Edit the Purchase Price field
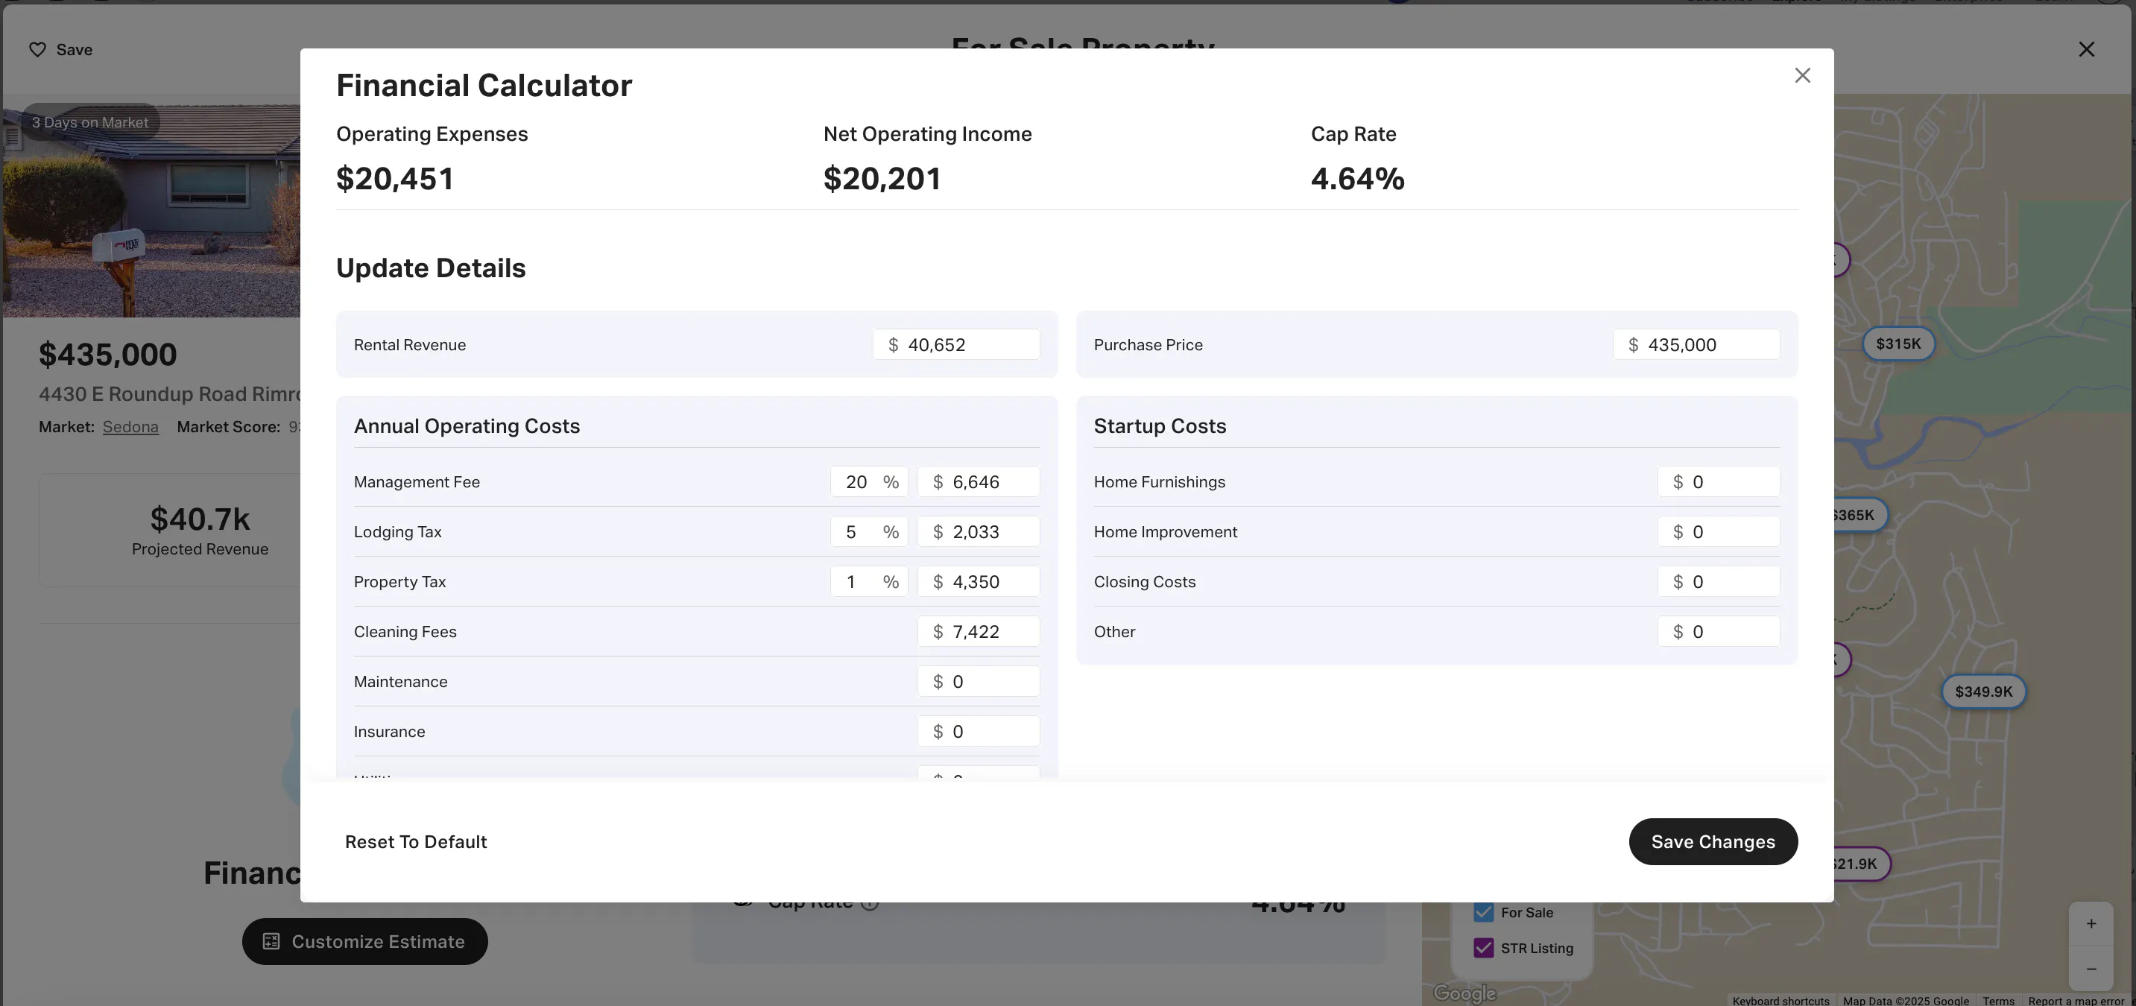The width and height of the screenshot is (2136, 1006). (1696, 344)
